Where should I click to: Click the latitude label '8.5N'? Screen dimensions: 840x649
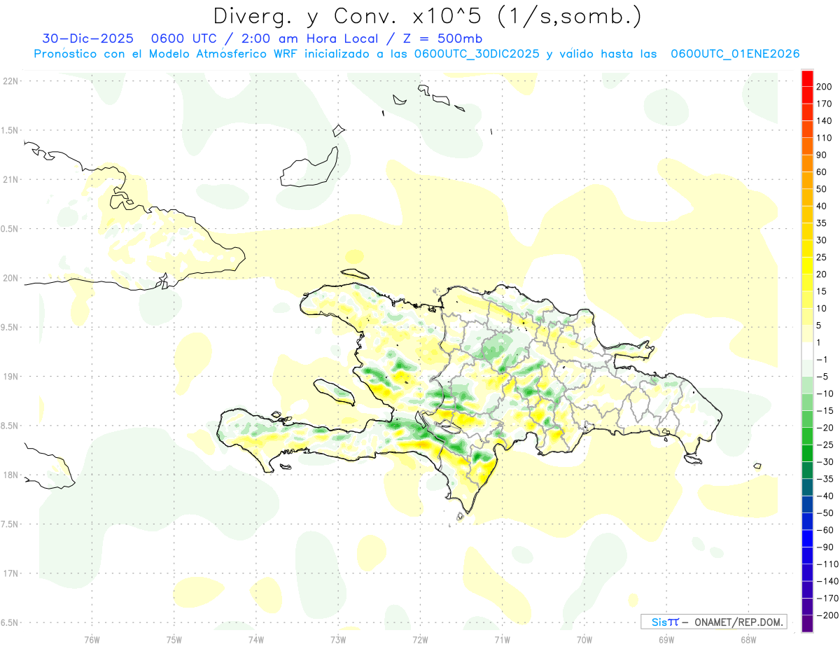coord(10,426)
